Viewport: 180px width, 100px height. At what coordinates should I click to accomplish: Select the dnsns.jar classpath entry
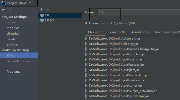coord(115,59)
